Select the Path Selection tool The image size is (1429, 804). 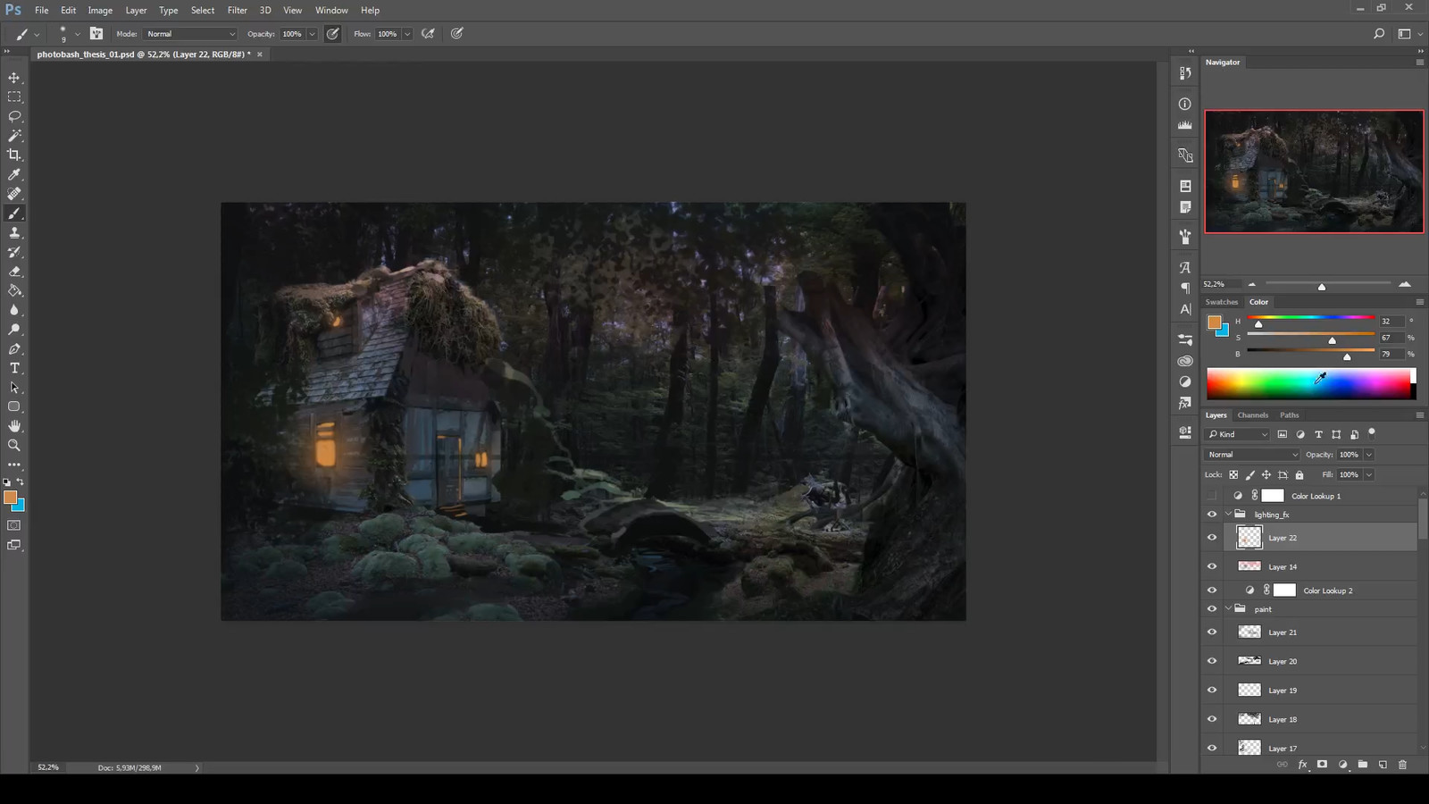click(x=14, y=388)
